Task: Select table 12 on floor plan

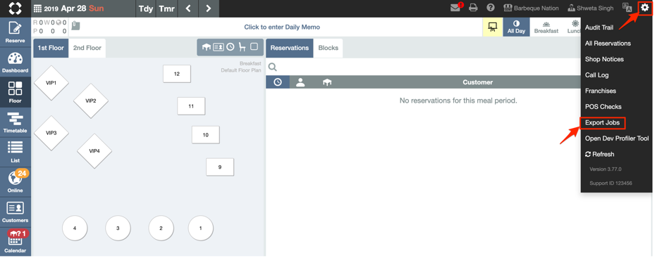Action: 177,74
